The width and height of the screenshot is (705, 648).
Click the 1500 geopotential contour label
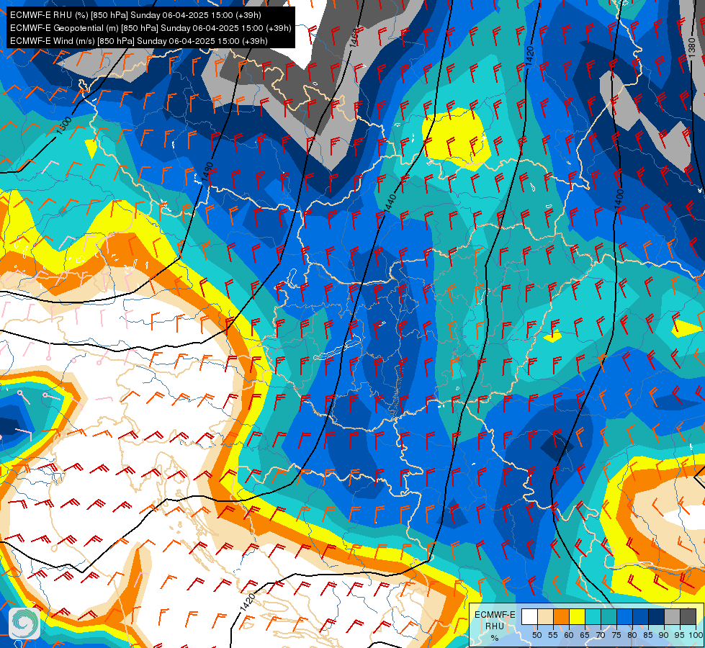pos(64,126)
